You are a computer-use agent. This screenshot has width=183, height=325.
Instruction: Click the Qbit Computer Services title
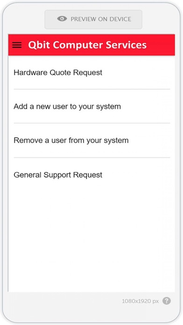click(x=87, y=45)
